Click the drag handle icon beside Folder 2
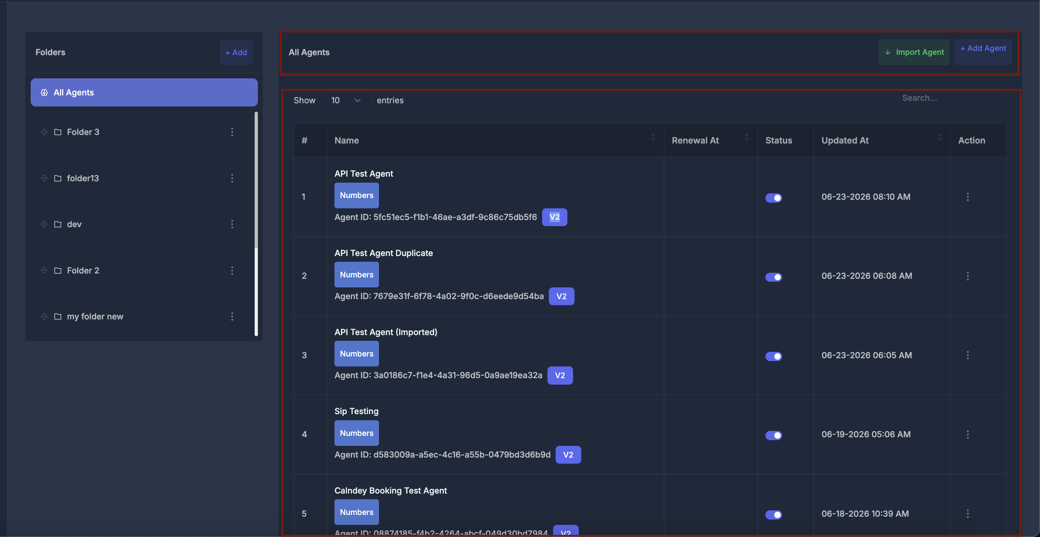 click(44, 271)
